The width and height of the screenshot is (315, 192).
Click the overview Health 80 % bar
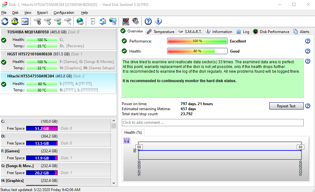(197, 51)
